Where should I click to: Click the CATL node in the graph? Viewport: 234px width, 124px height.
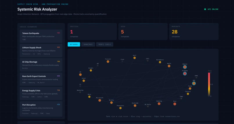pyautogui.click(x=147, y=61)
